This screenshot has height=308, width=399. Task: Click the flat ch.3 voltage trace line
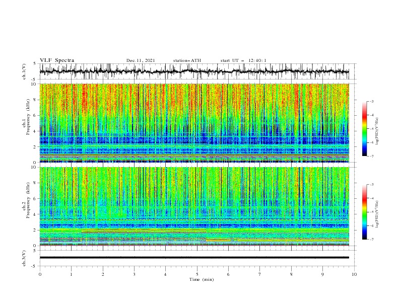[x=194, y=258]
